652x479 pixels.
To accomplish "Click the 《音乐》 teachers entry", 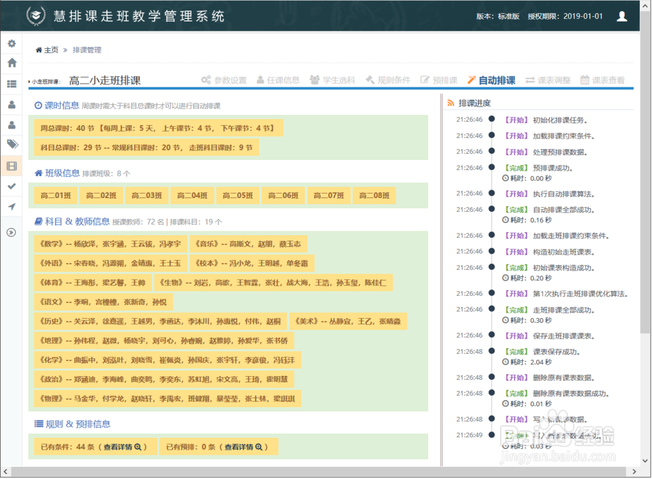I will [x=248, y=244].
